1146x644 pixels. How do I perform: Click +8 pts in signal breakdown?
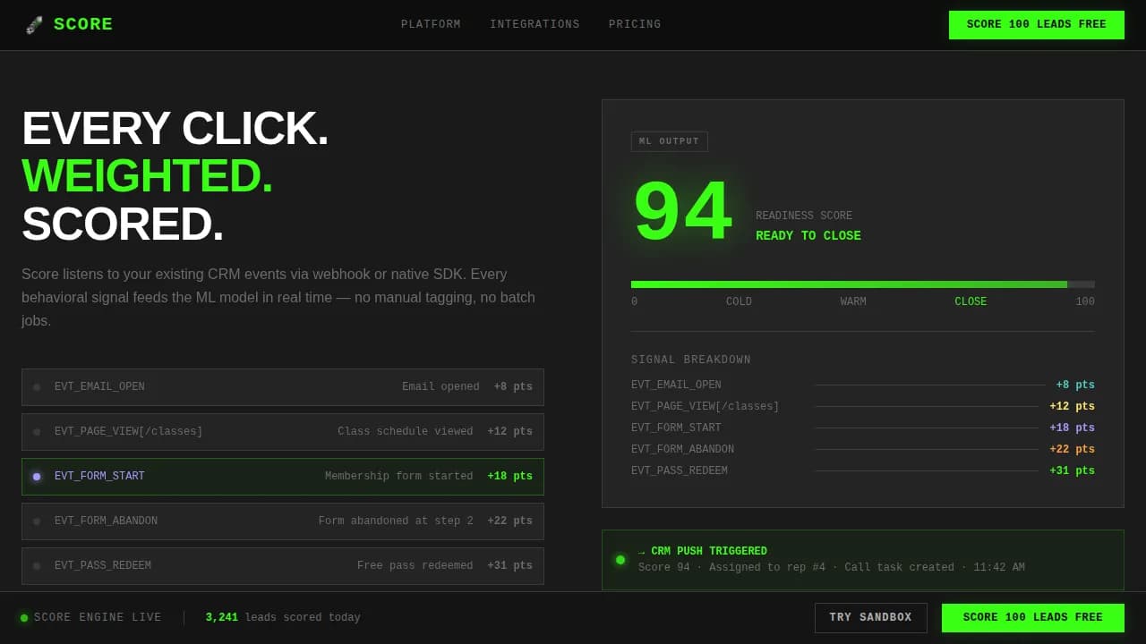coord(1075,385)
